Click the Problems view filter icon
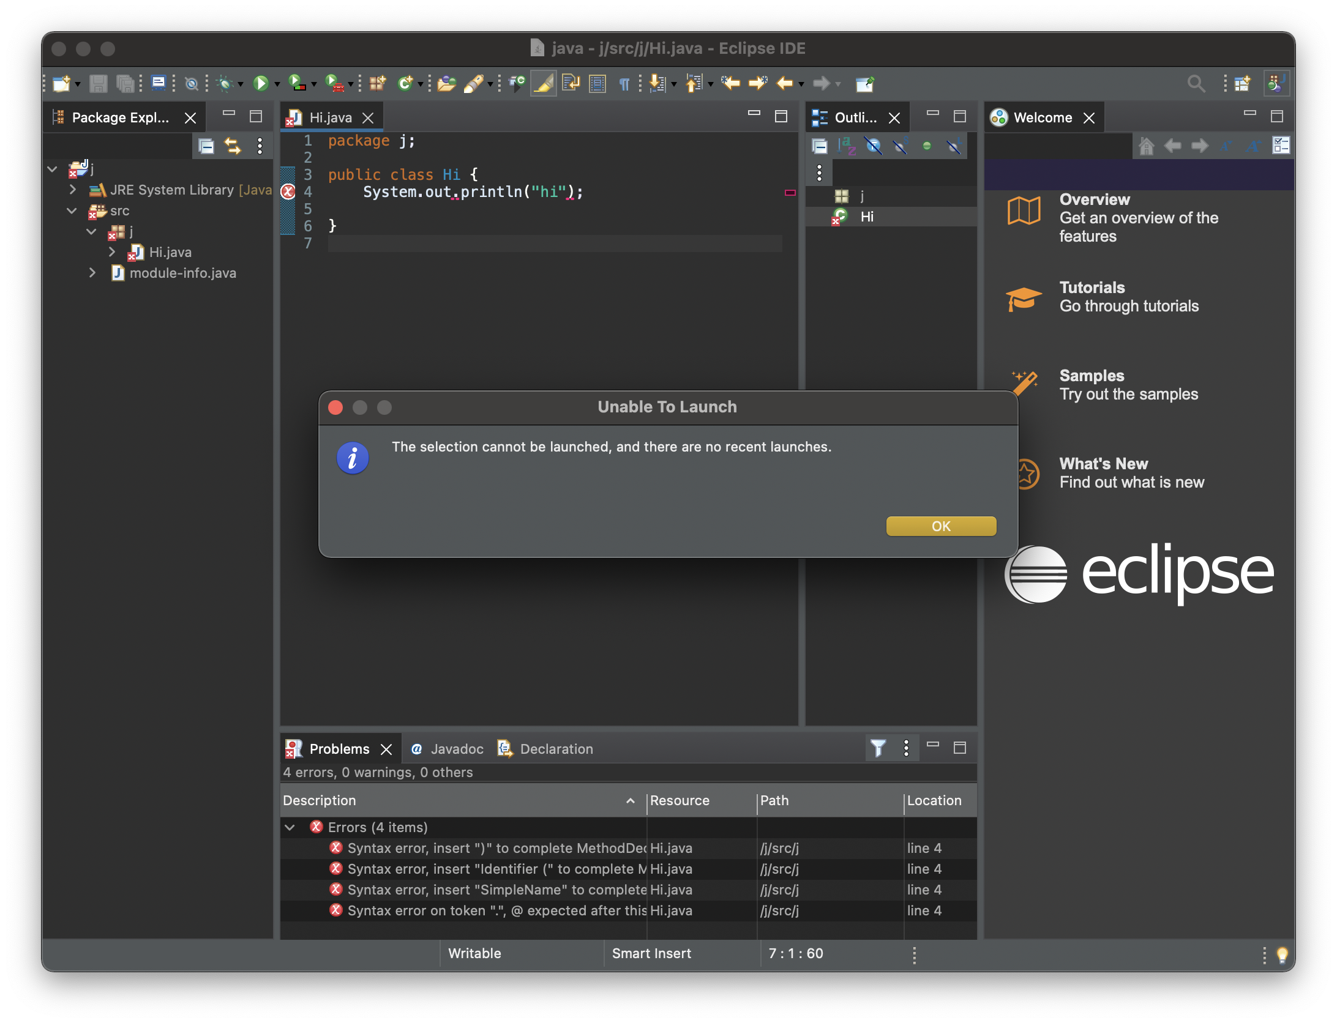The height and width of the screenshot is (1023, 1337). 878,748
